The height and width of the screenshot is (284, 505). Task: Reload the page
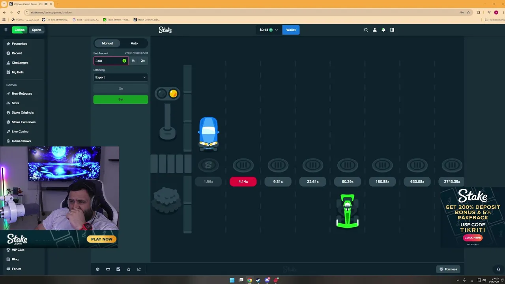point(19,12)
